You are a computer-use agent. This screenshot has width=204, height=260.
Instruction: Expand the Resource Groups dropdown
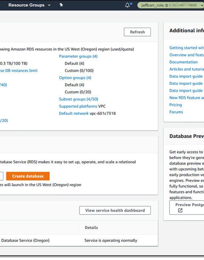29,5
